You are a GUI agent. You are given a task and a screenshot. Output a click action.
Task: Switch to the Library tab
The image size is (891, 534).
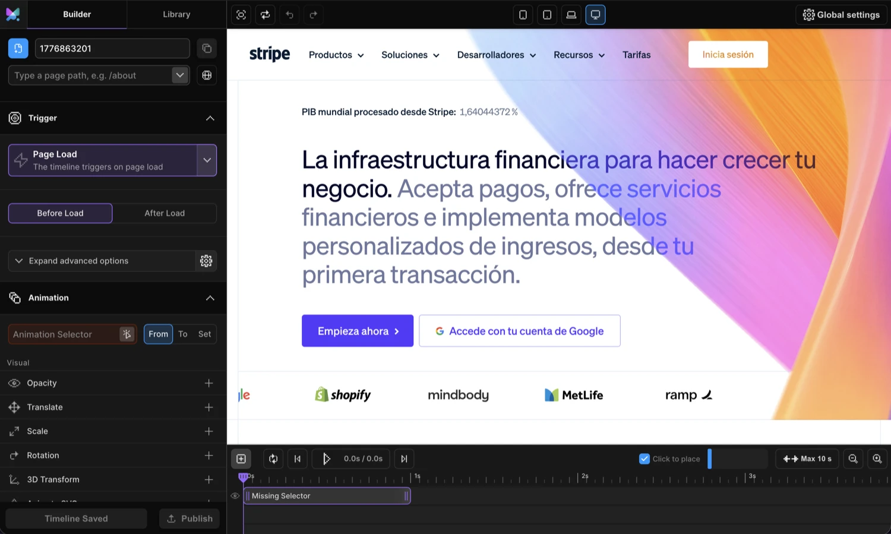[x=176, y=14]
